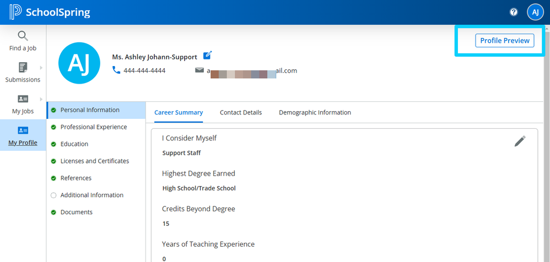Screen dimensions: 550x262
Task: Click the phone icon beside 444-444-4444
Action: point(116,70)
